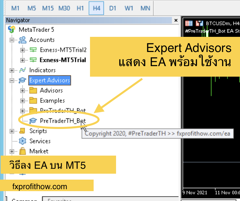
Task: Expand the Examples folder
Action: pos(22,101)
